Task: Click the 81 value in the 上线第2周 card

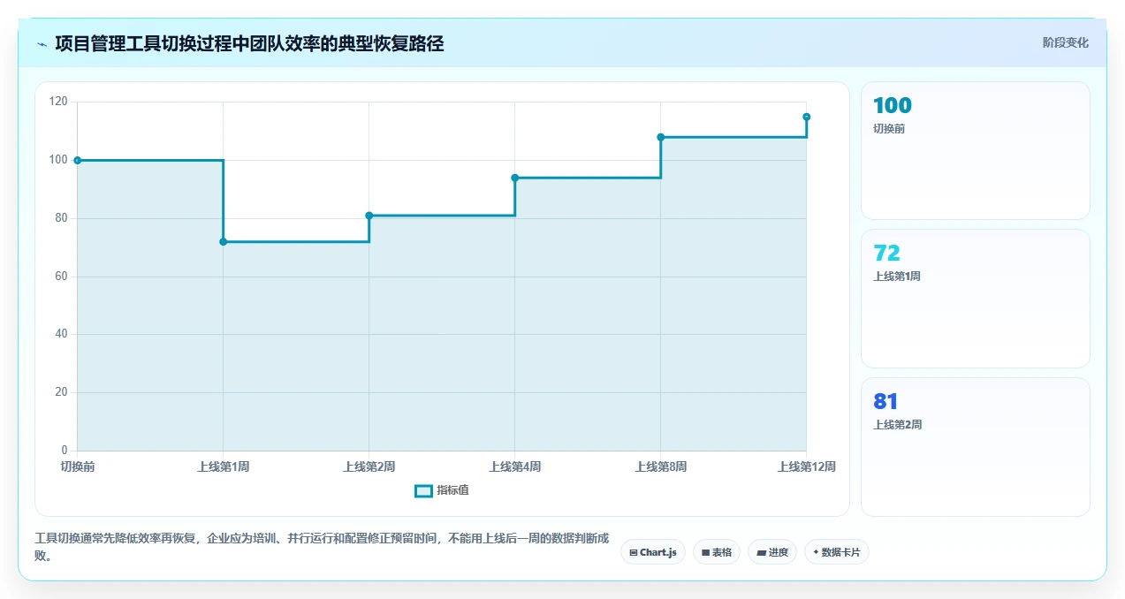Action: click(886, 401)
